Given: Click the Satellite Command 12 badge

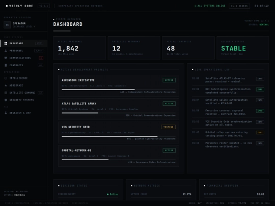Looking at the screenshot, I should pos(41,93).
